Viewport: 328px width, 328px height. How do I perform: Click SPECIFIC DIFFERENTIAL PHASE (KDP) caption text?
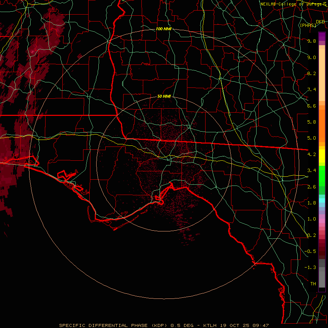(x=113, y=325)
